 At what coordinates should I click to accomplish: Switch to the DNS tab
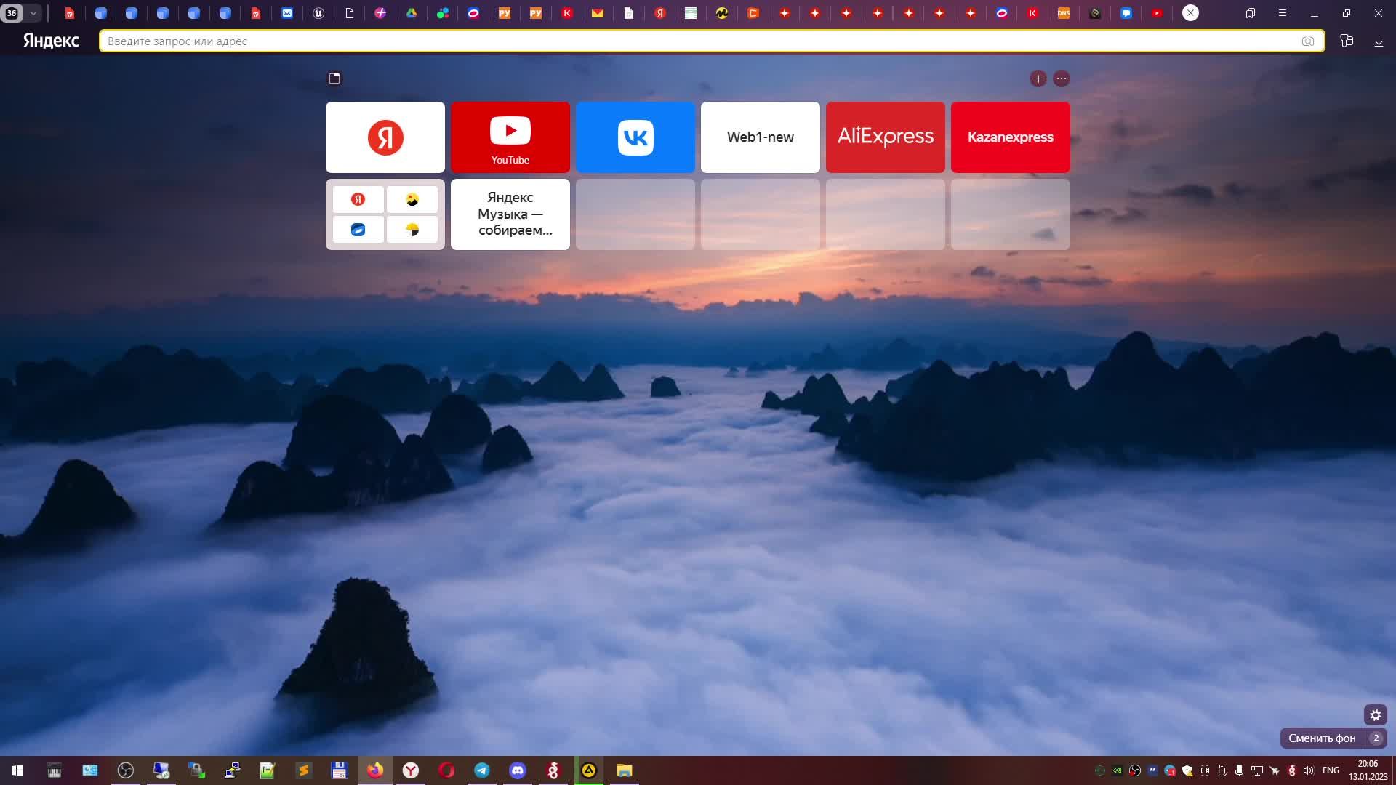[1064, 13]
